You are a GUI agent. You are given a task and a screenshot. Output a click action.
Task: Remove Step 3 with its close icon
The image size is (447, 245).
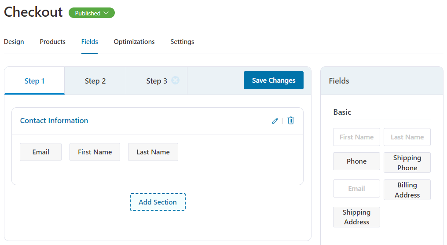click(x=175, y=80)
